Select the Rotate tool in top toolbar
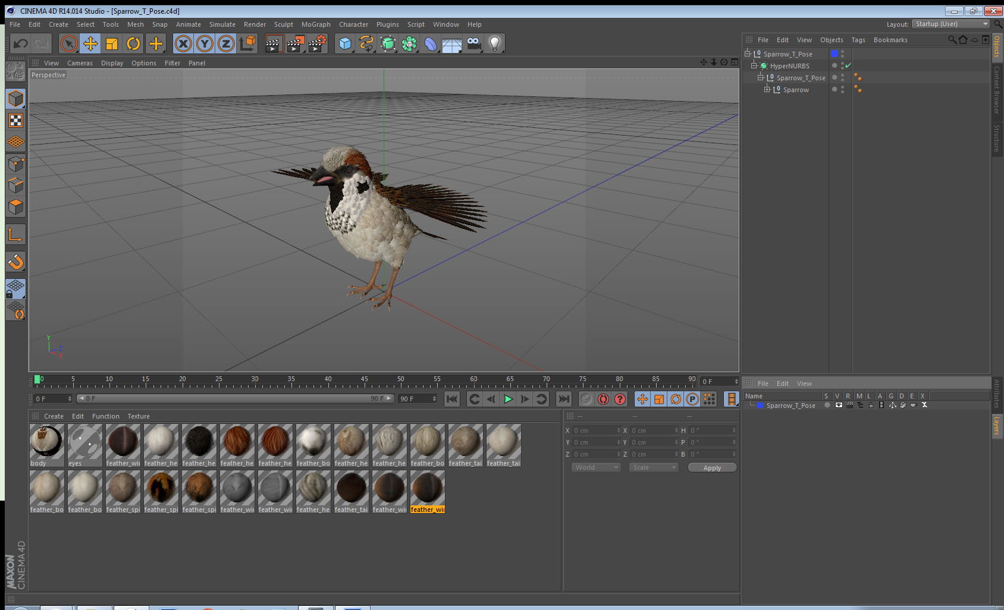Viewport: 1004px width, 610px height. (133, 43)
